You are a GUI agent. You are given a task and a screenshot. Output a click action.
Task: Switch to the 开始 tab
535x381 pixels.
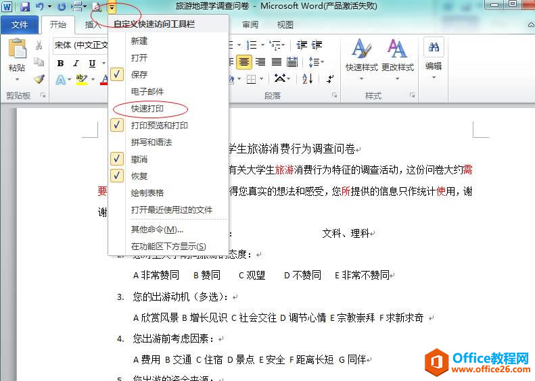pyautogui.click(x=57, y=24)
